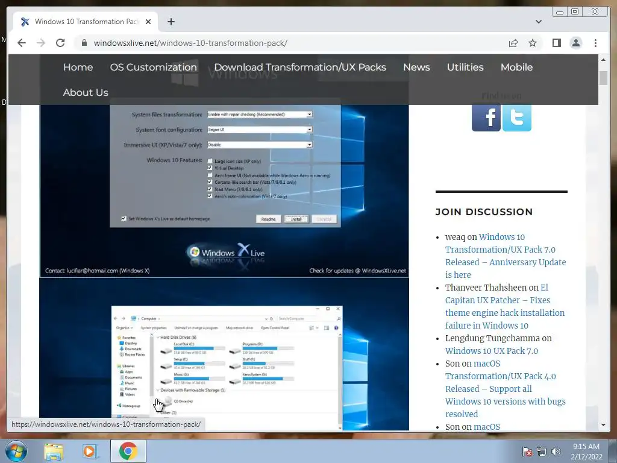The width and height of the screenshot is (617, 463).
Task: Click the vertical scrollbar thumb
Action: click(x=603, y=78)
